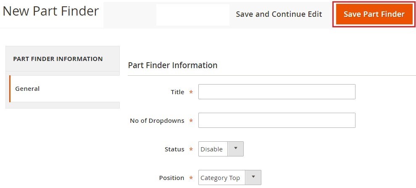Expand the Position dropdown arrow
Viewport: 416px width, 188px height.
coord(253,177)
